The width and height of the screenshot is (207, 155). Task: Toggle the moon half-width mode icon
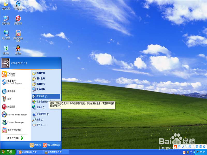pyautogui.click(x=183, y=146)
